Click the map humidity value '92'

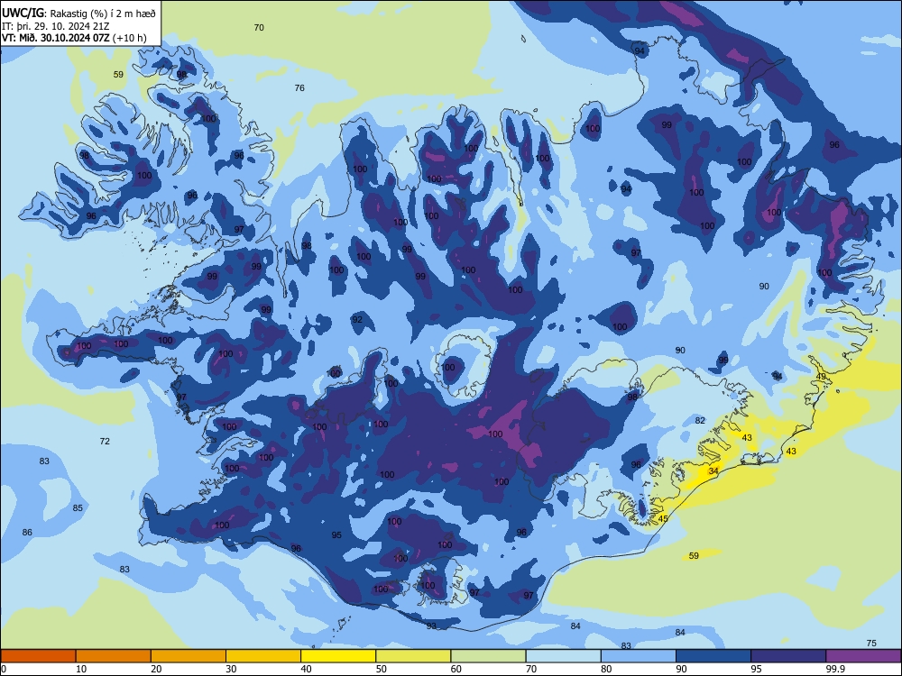pos(357,320)
